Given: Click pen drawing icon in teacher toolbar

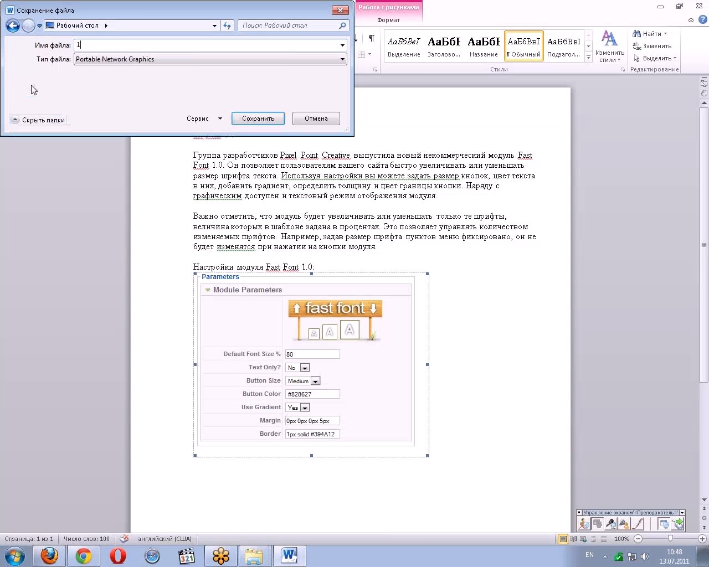Looking at the screenshot, I should pos(638,523).
